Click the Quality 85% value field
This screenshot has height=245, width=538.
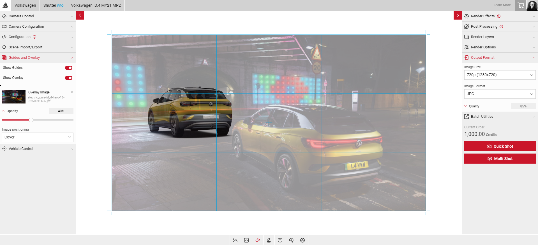pos(523,106)
